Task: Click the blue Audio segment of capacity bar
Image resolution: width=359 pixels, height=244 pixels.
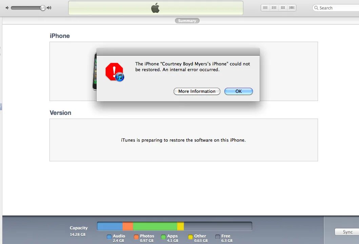Action: [110, 226]
